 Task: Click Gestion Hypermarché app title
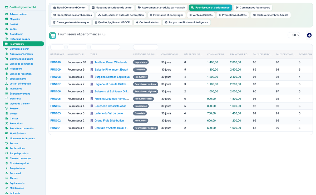click(x=23, y=7)
